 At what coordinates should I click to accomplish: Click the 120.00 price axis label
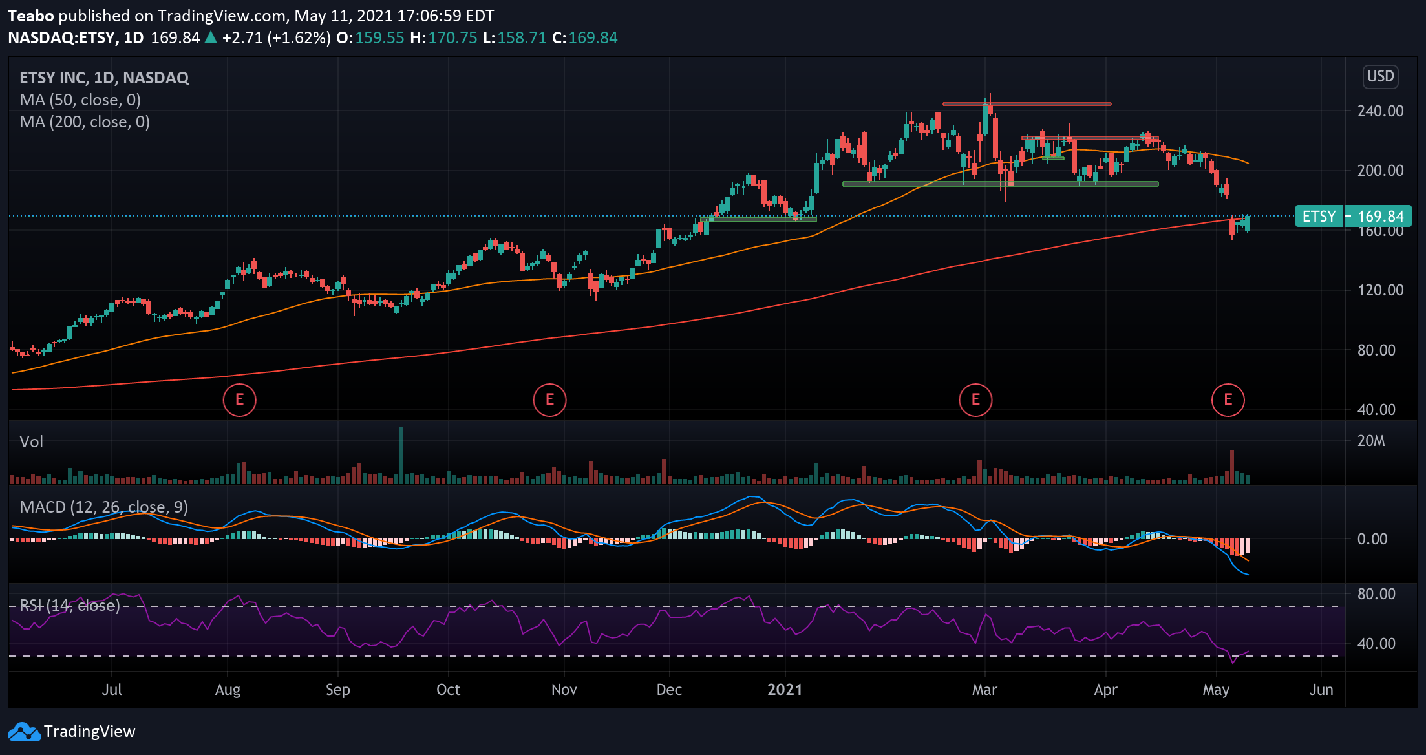tap(1380, 290)
